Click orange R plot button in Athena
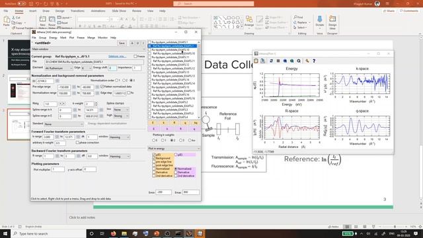The image size is (423, 238). (x=174, y=123)
